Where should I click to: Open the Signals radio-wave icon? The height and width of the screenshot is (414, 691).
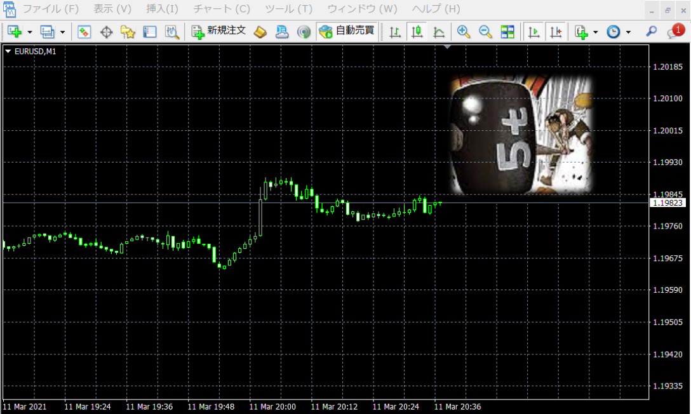(304, 32)
